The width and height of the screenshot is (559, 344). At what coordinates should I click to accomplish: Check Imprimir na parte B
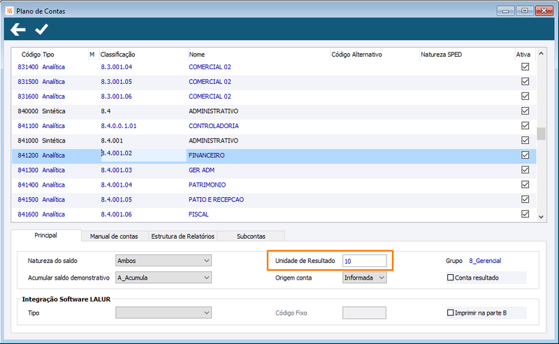[x=450, y=313]
